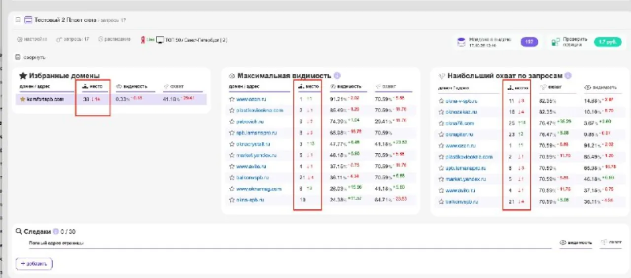The image size is (631, 278).
Task: Click the purple 197 badge
Action: click(529, 42)
